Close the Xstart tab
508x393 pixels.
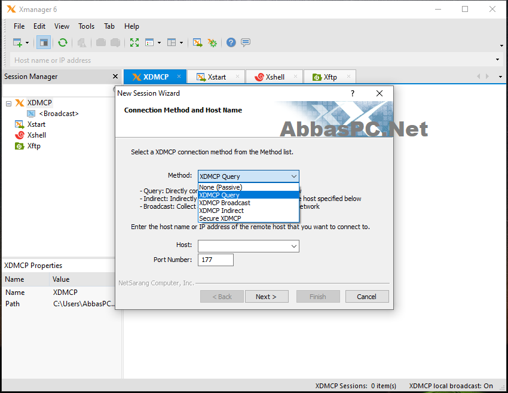pos(237,76)
